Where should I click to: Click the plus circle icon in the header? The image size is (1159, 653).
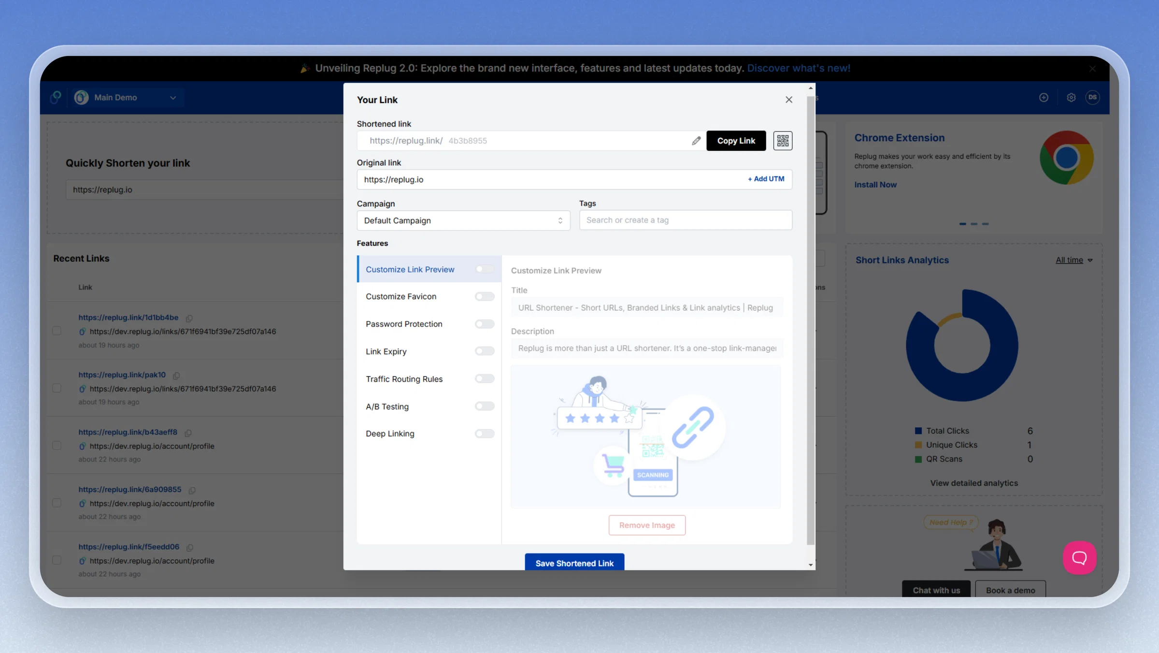(1044, 98)
